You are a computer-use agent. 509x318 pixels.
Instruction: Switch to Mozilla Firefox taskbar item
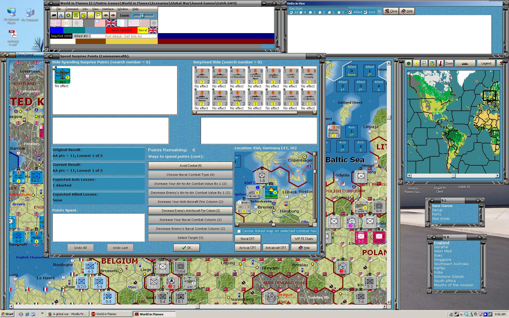click(68, 314)
